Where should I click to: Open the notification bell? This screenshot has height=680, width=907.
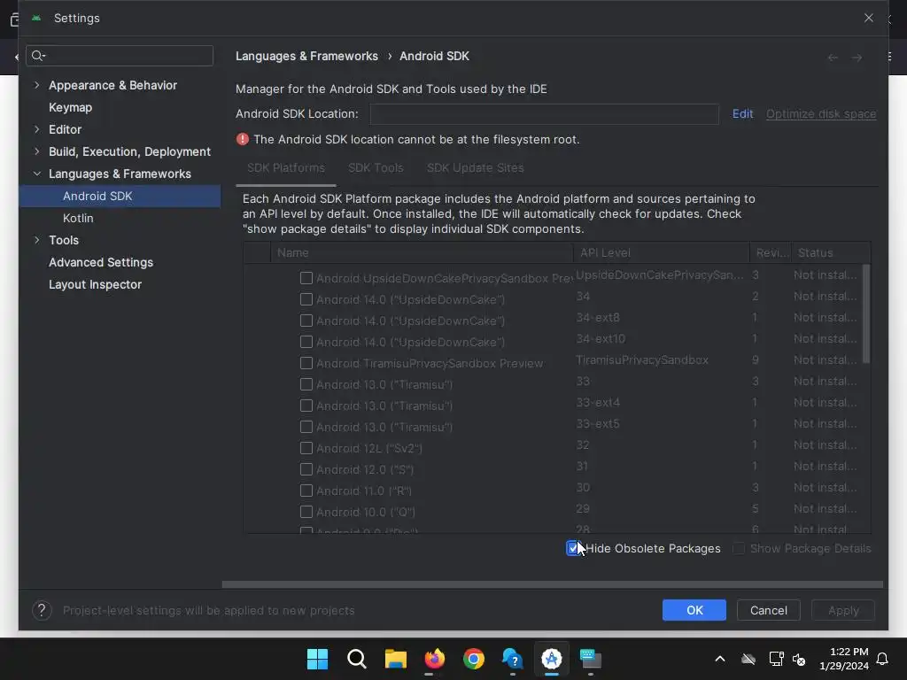[882, 659]
